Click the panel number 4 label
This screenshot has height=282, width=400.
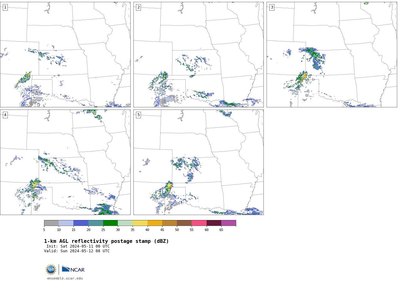click(x=5, y=115)
